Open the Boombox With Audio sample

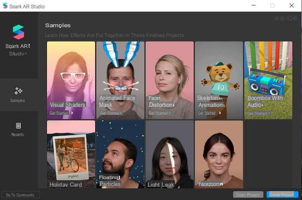pos(268,80)
